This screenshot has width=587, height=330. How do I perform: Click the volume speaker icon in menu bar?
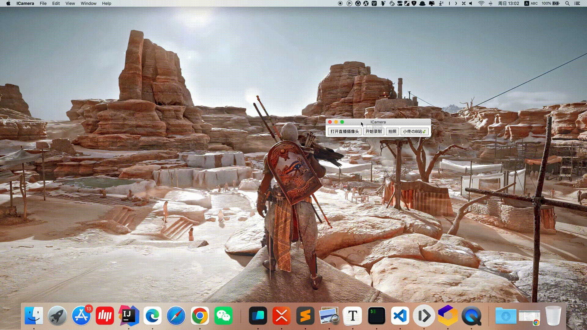pyautogui.click(x=471, y=3)
